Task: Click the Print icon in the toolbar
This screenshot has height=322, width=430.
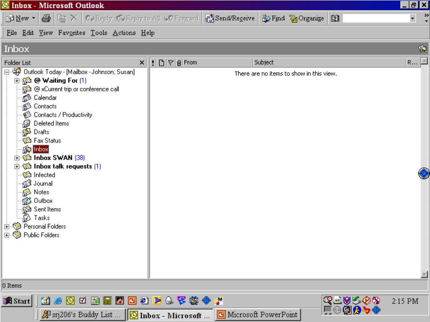Action: click(46, 18)
